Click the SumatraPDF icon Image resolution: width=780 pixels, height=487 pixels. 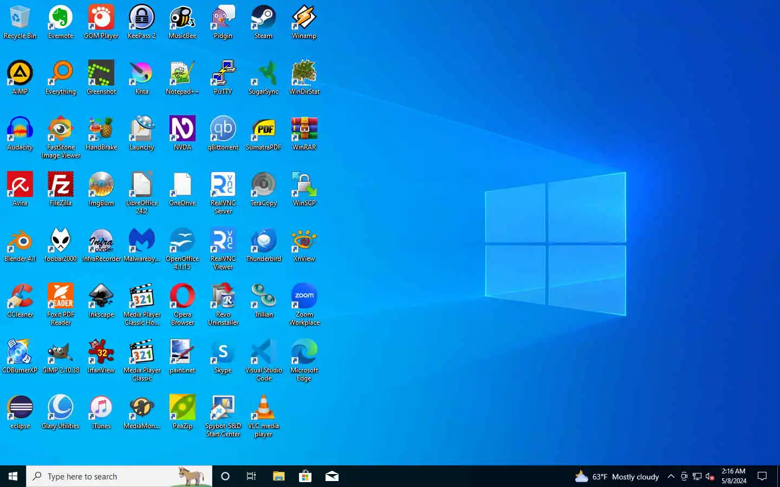(x=264, y=134)
